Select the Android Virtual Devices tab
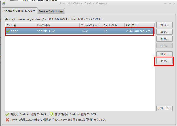 (19, 11)
